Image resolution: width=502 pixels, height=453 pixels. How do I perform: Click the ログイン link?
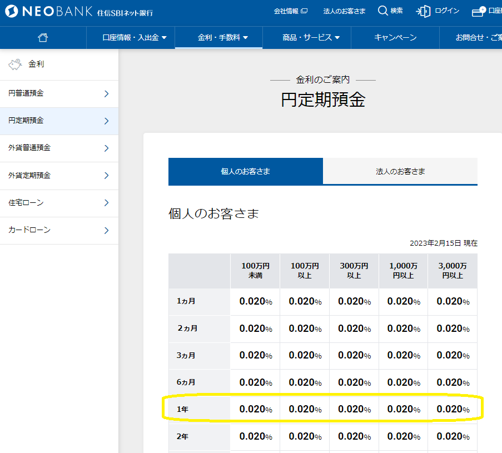point(447,11)
